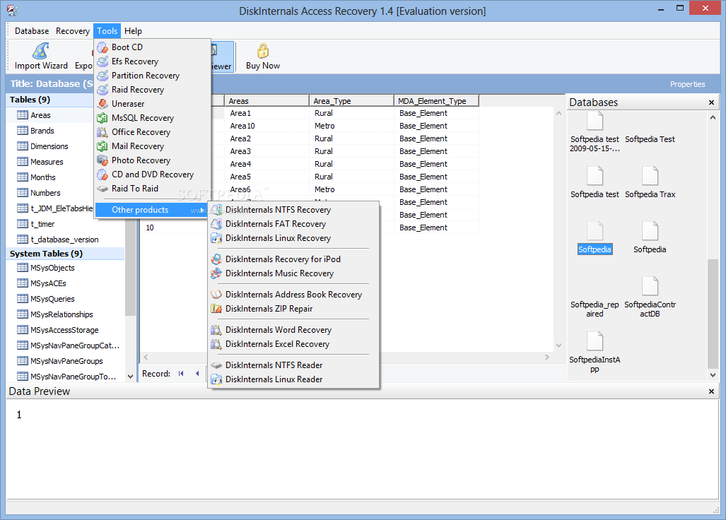The height and width of the screenshot is (520, 726).
Task: Click the Mail Recovery menu icon
Action: tap(103, 146)
